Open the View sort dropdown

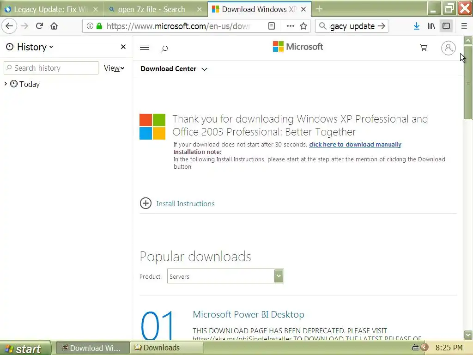pyautogui.click(x=114, y=68)
